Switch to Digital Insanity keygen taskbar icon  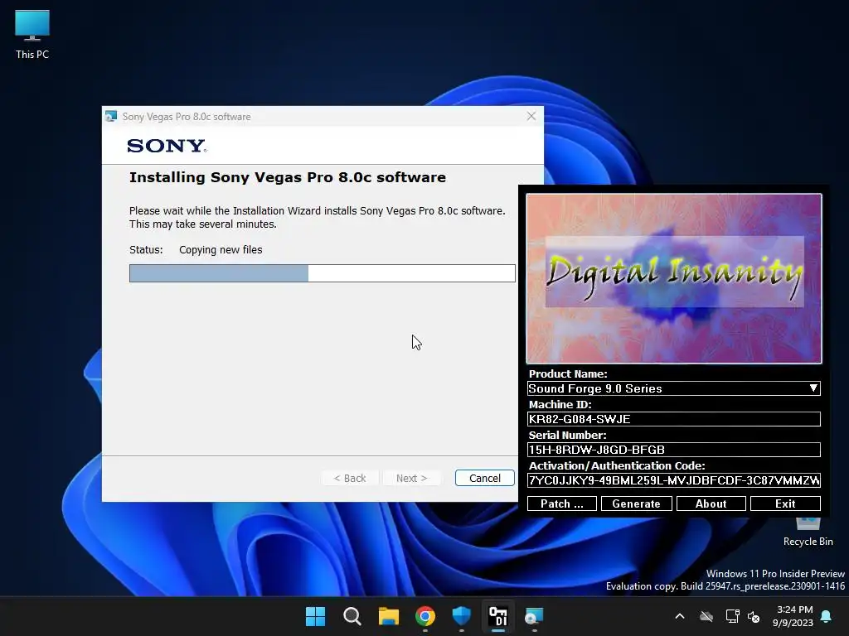click(498, 616)
